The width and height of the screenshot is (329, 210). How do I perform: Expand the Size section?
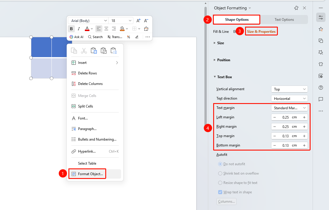pyautogui.click(x=219, y=43)
